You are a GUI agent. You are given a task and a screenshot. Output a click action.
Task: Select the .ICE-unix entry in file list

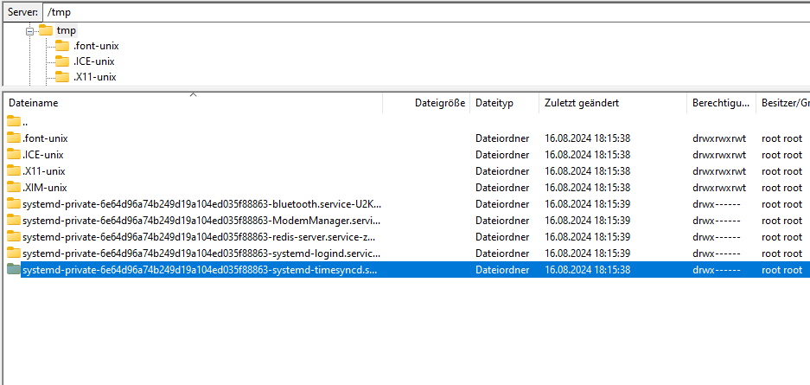[43, 155]
